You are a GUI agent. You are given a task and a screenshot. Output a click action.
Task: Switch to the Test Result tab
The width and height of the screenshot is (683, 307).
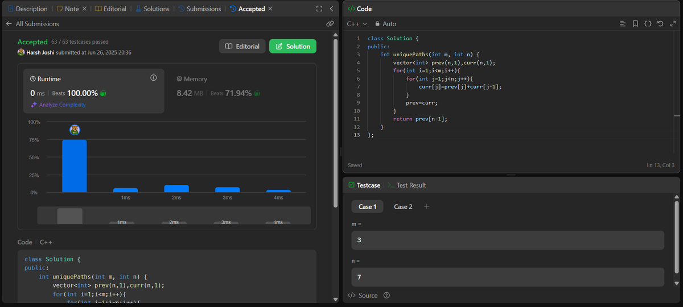tap(406, 185)
